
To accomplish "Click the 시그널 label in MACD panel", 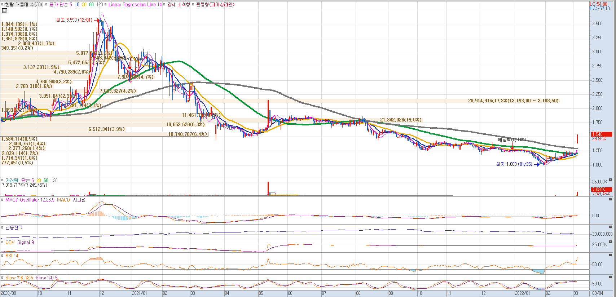I will coord(79,200).
